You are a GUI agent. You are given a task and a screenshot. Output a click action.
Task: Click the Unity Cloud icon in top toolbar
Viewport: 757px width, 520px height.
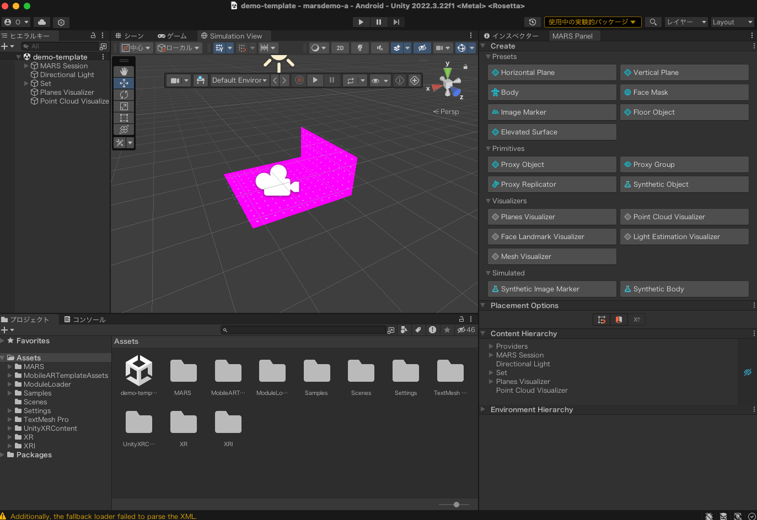[x=42, y=22]
